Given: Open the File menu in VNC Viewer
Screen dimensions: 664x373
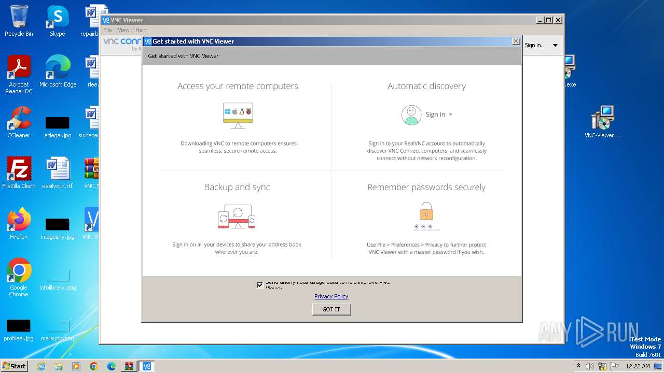Looking at the screenshot, I should pyautogui.click(x=107, y=30).
